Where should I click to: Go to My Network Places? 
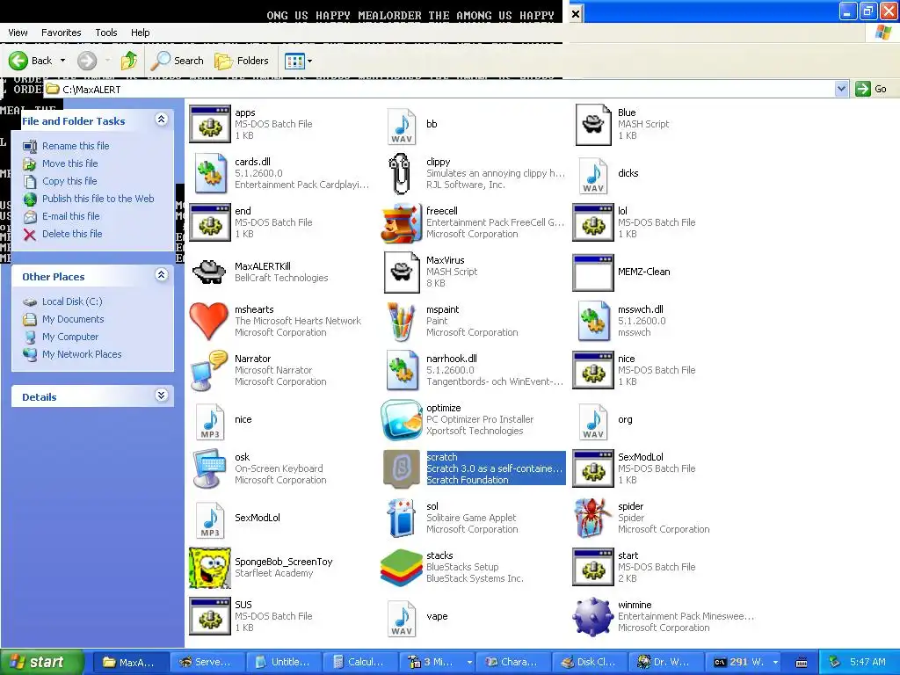tap(82, 355)
